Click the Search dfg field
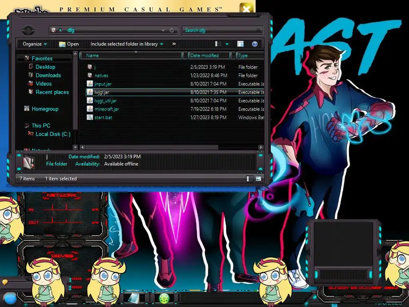Image resolution: width=409 pixels, height=307 pixels. (x=222, y=30)
